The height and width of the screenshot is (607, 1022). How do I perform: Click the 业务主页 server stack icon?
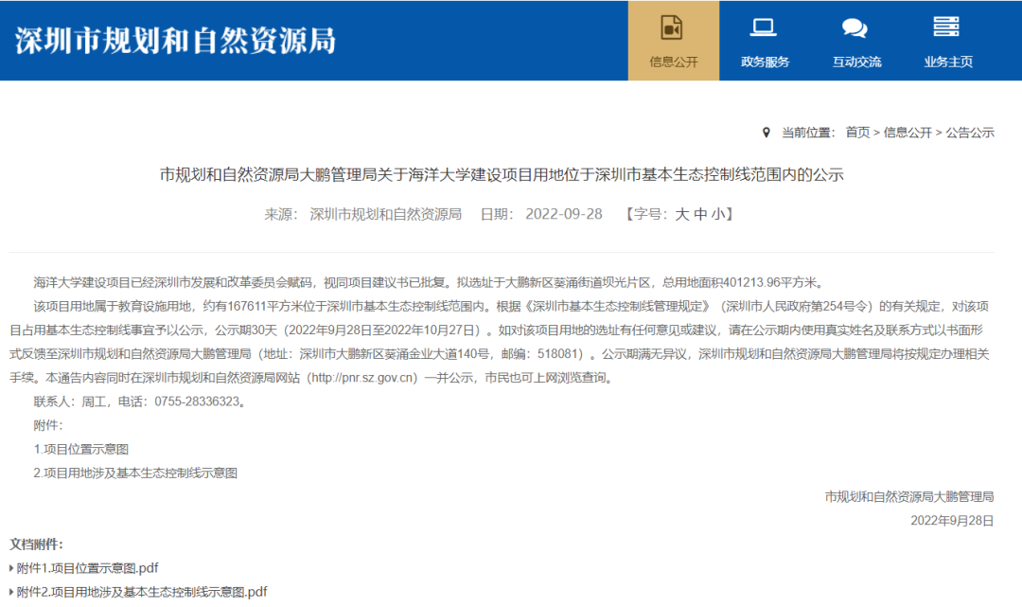pyautogui.click(x=946, y=27)
